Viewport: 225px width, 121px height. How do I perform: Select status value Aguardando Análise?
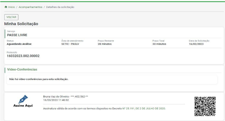[19, 44]
